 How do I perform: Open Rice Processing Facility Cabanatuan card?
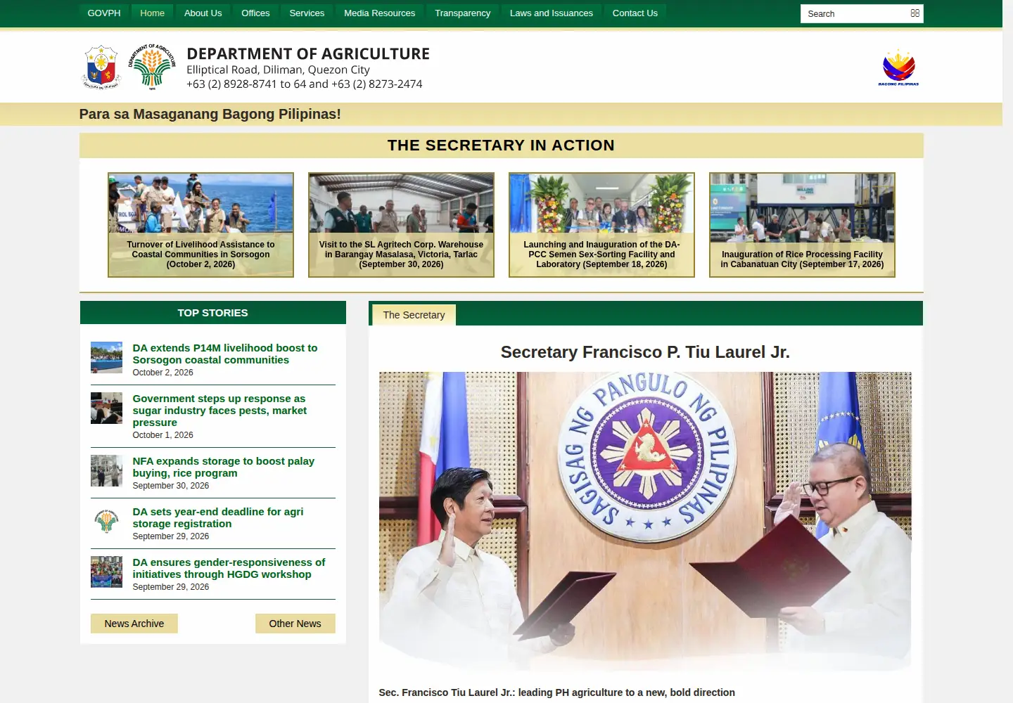(x=802, y=225)
